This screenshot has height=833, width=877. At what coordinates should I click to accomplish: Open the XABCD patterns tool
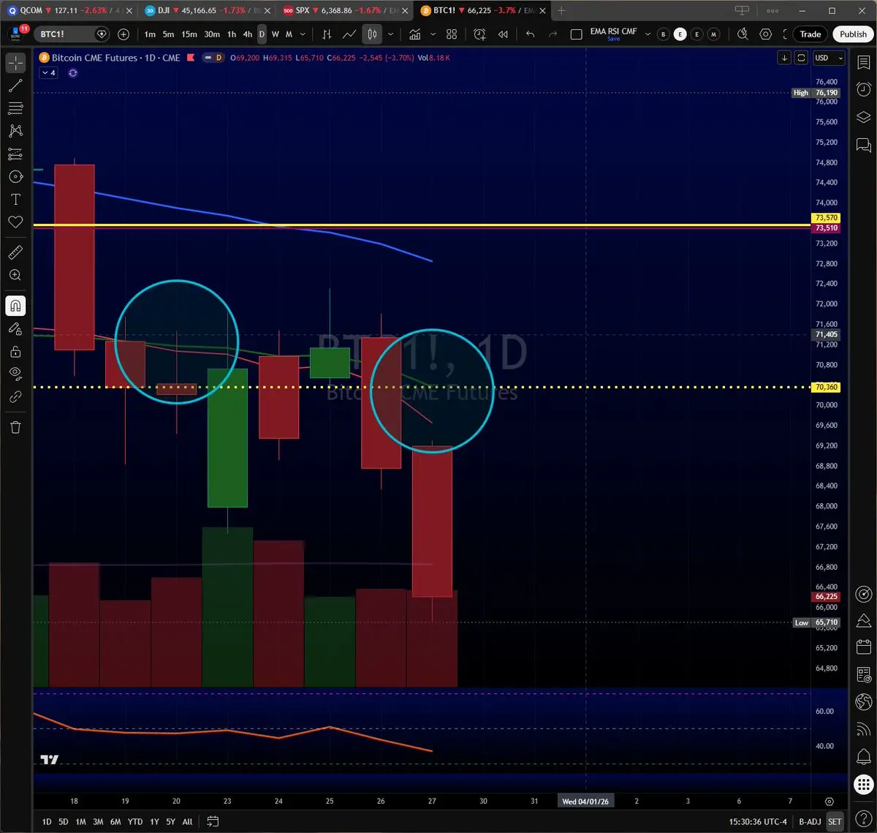[x=15, y=132]
